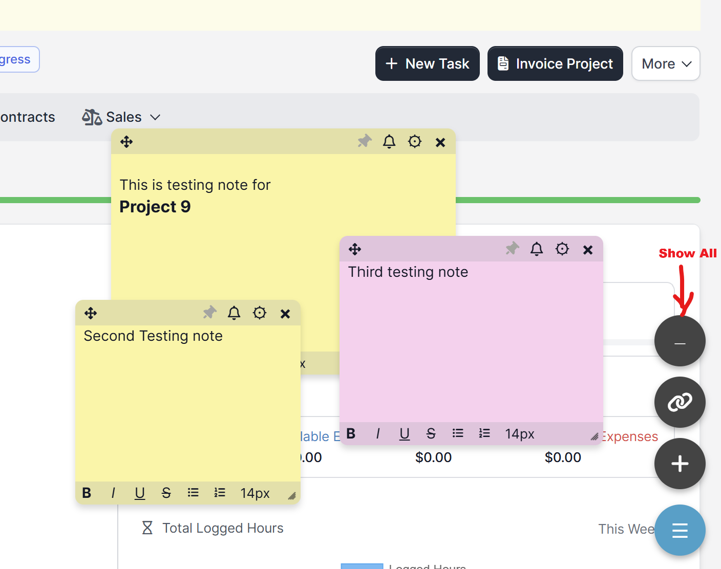Set reminder bell on Second Testing note
This screenshot has width=721, height=569.
coord(234,313)
